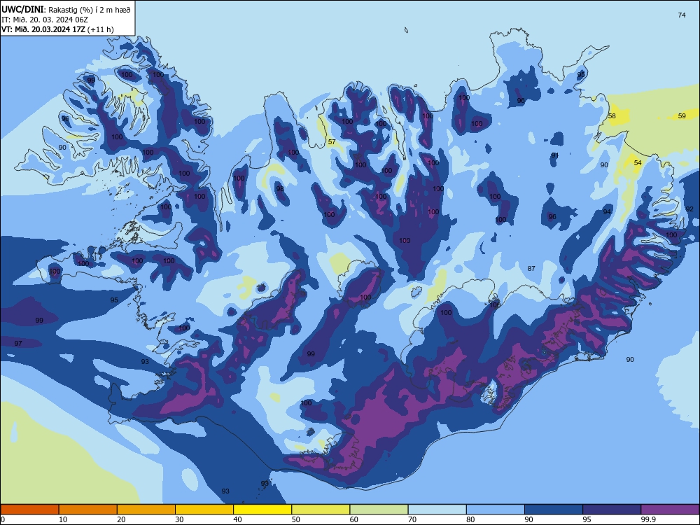Select the dark blue 90–95 legend swatch
Viewport: 700px width, 525px height.
click(x=554, y=510)
